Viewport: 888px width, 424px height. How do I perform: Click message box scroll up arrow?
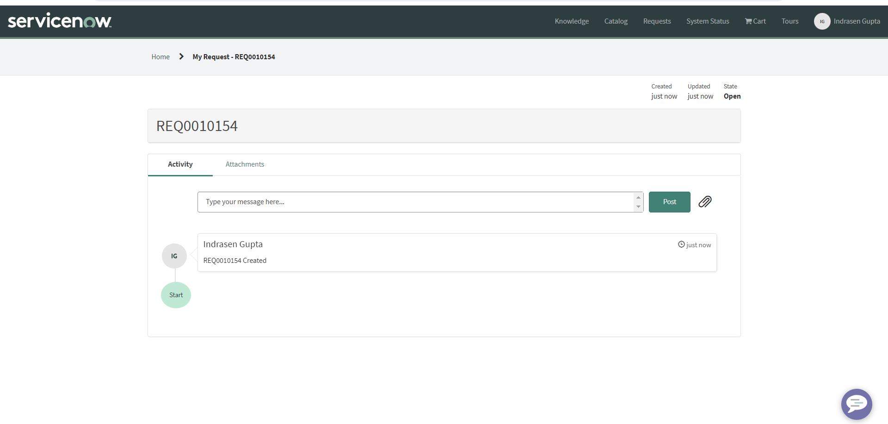(638, 198)
